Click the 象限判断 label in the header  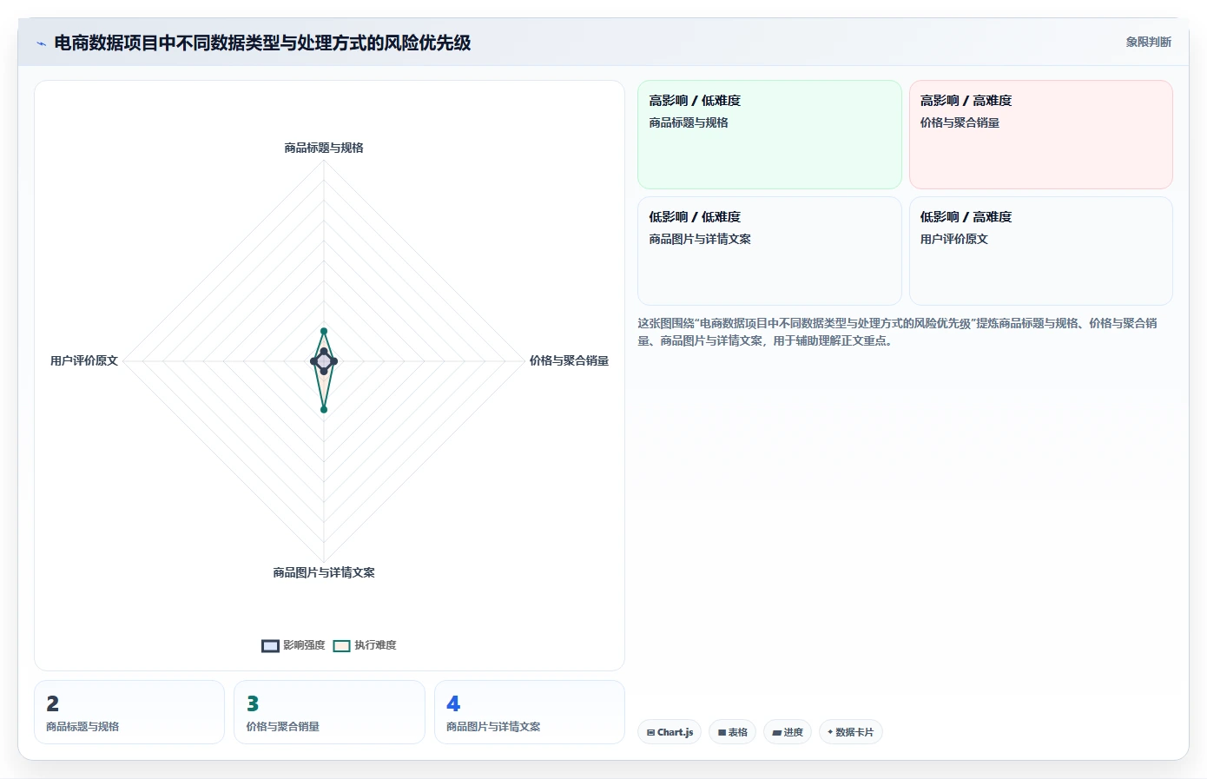[1148, 42]
